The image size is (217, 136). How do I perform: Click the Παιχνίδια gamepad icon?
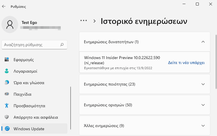(7, 94)
